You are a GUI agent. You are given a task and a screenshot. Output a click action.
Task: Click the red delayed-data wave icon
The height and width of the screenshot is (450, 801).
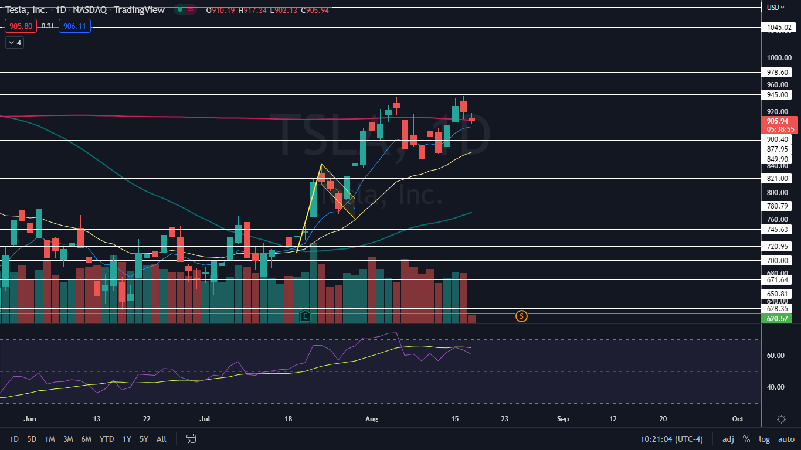pos(191,10)
